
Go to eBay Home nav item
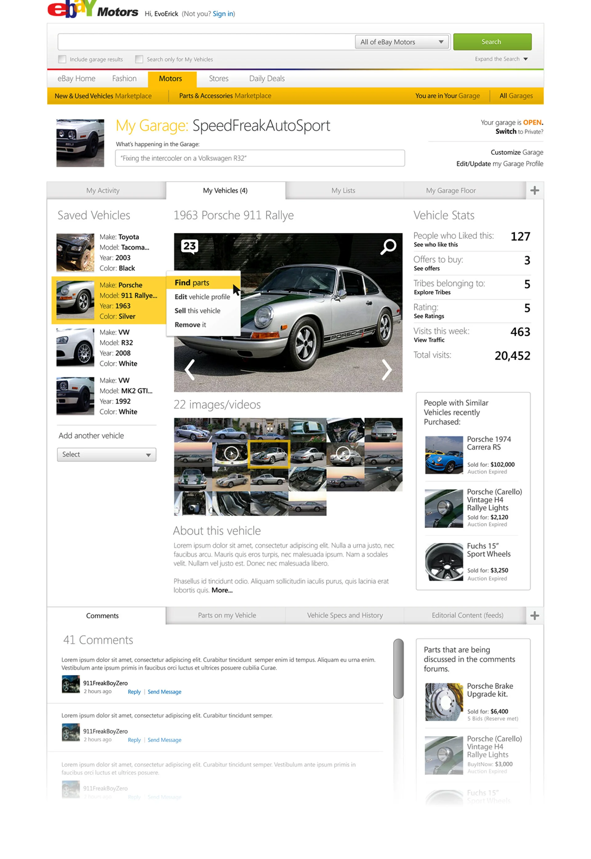76,79
